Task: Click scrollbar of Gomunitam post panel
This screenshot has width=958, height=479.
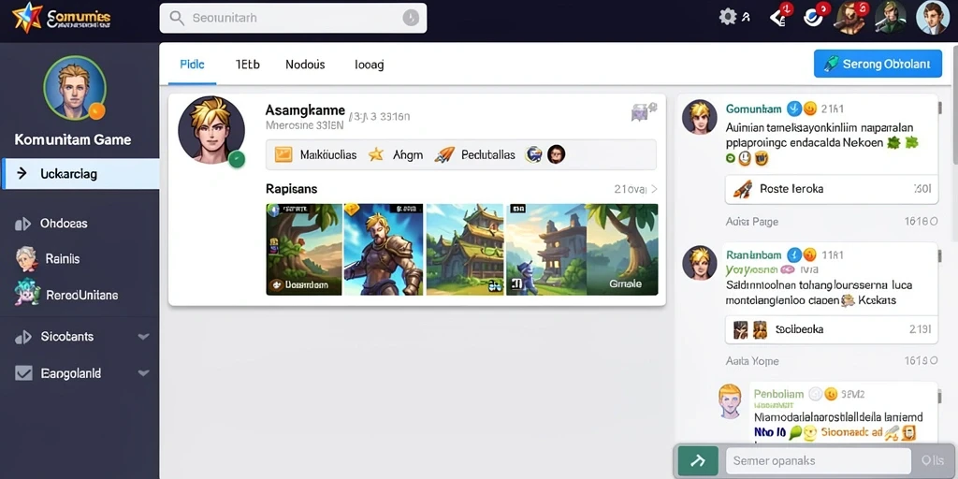Action: (x=939, y=109)
